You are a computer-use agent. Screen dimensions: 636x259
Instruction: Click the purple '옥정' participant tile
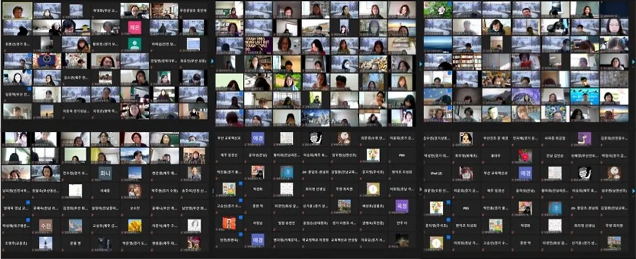click(x=401, y=206)
